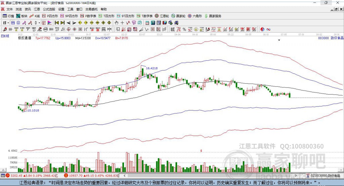Viewport: 344px width, 186px height.
Task: Click the horizontal scrollbar left arrow
Action: click(125, 176)
